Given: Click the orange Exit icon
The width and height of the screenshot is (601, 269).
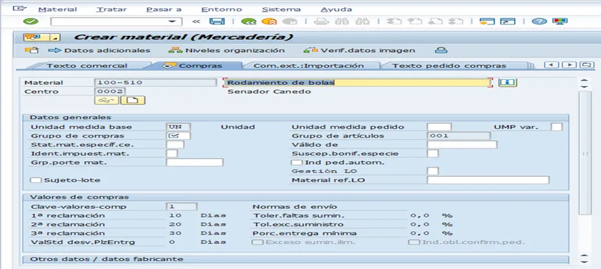Looking at the screenshot, I should pyautogui.click(x=269, y=22).
